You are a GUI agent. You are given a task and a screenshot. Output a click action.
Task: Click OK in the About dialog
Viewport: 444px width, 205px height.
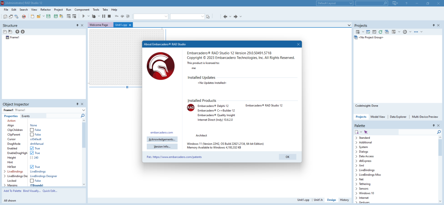tap(288, 157)
